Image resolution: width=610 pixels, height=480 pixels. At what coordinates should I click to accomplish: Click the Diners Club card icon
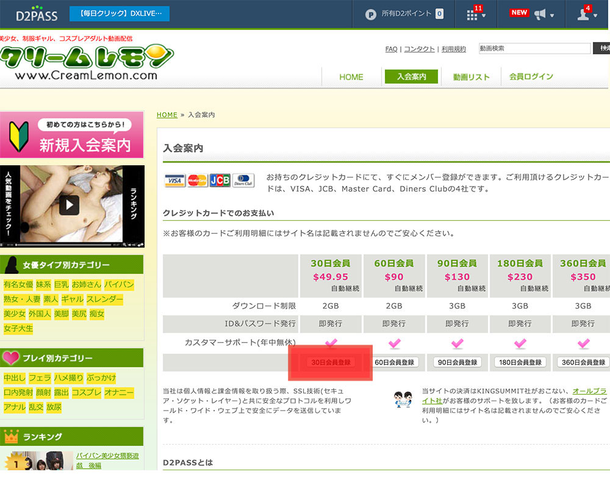[x=243, y=181]
